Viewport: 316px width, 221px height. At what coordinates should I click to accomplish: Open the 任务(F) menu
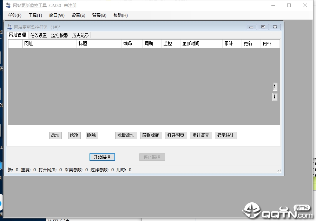[14, 15]
